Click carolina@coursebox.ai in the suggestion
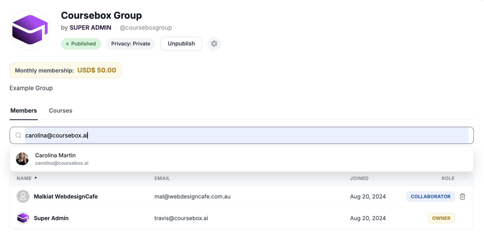 [x=62, y=163]
